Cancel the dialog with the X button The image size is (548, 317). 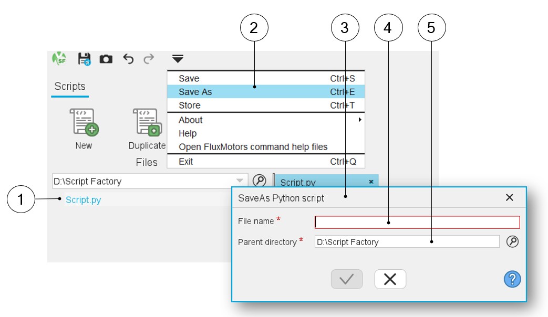[390, 279]
